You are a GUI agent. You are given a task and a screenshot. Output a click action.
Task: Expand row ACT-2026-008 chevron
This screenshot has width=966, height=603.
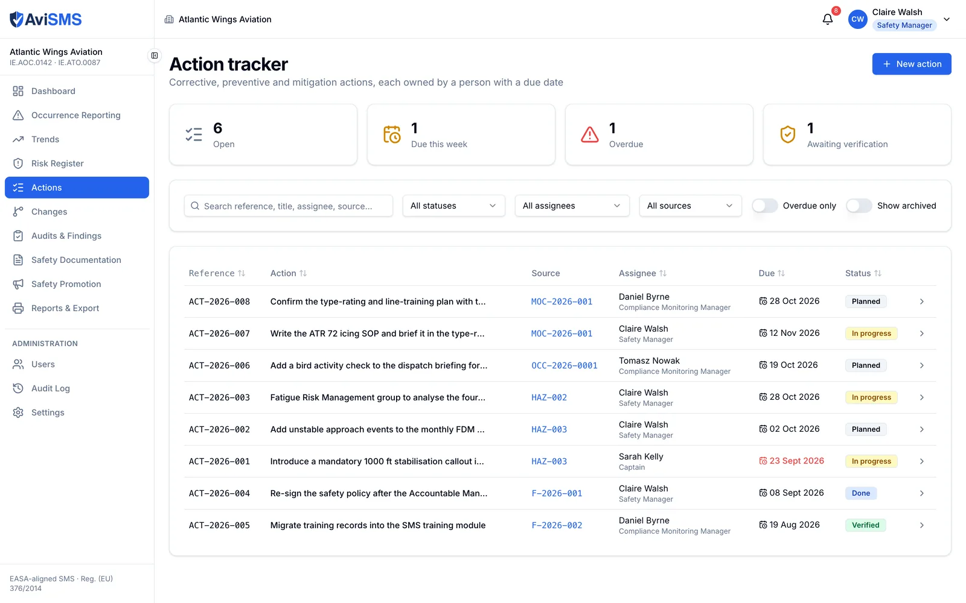point(922,301)
